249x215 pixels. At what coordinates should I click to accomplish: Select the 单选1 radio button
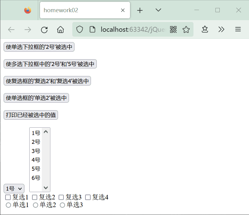pos(8,205)
